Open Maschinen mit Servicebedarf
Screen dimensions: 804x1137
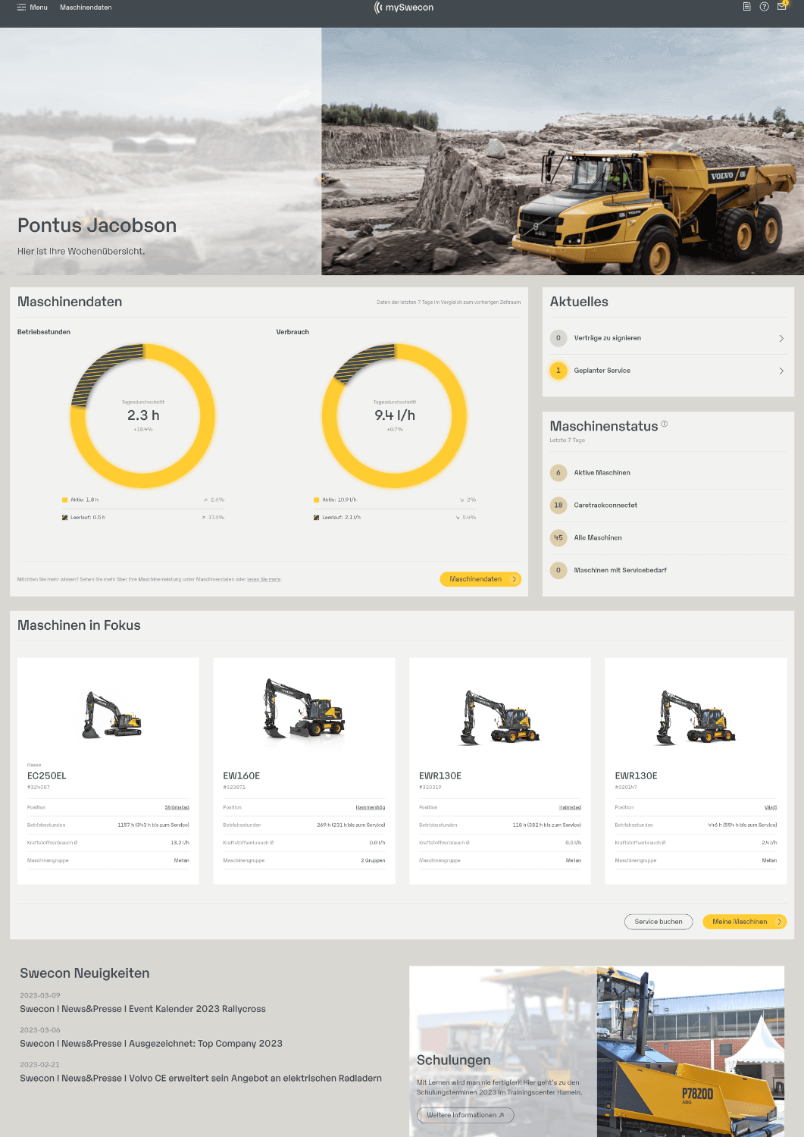pyautogui.click(x=668, y=571)
